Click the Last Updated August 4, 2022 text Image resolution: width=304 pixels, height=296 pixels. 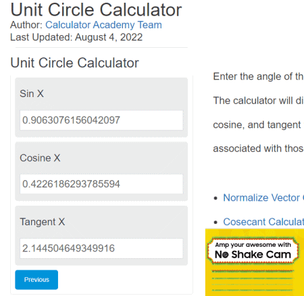pyautogui.click(x=76, y=37)
